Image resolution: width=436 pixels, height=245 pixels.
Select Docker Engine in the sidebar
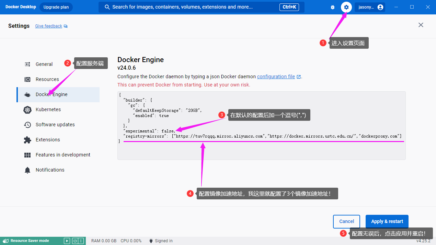(x=51, y=94)
